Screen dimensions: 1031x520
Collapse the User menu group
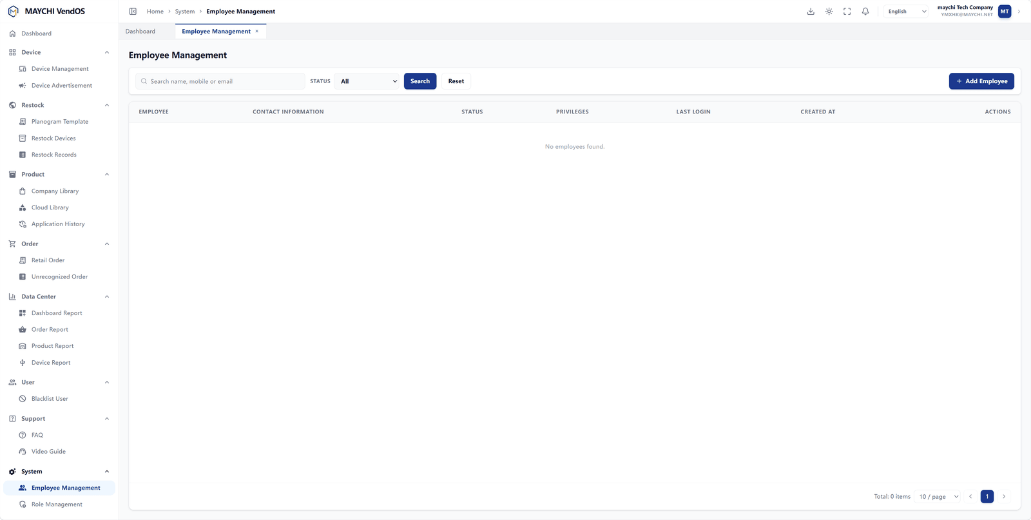pyautogui.click(x=107, y=382)
